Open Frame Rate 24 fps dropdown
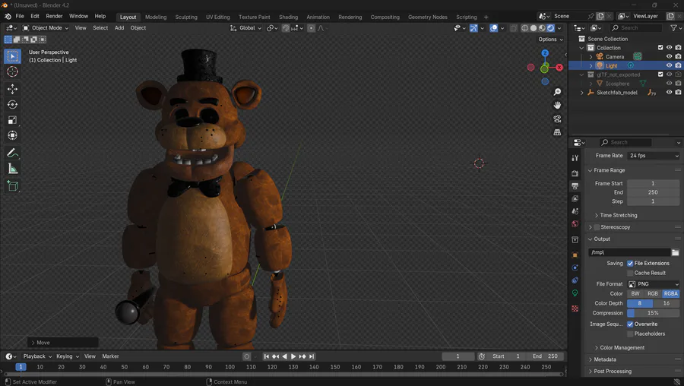Viewport: 684px width, 386px height. (x=653, y=156)
